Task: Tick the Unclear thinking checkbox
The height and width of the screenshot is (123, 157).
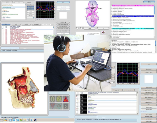Action: (x=112, y=13)
